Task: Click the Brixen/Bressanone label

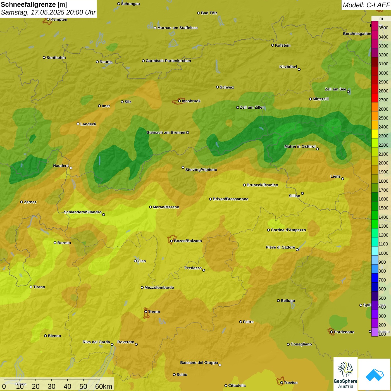Action: coord(231,199)
